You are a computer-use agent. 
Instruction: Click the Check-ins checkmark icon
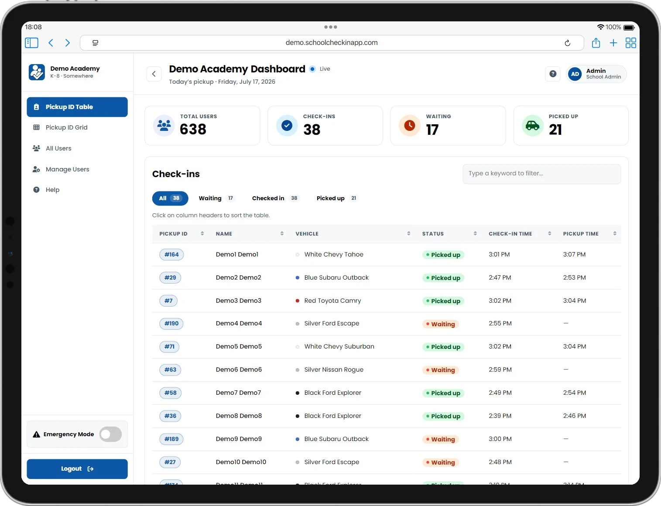tap(287, 126)
